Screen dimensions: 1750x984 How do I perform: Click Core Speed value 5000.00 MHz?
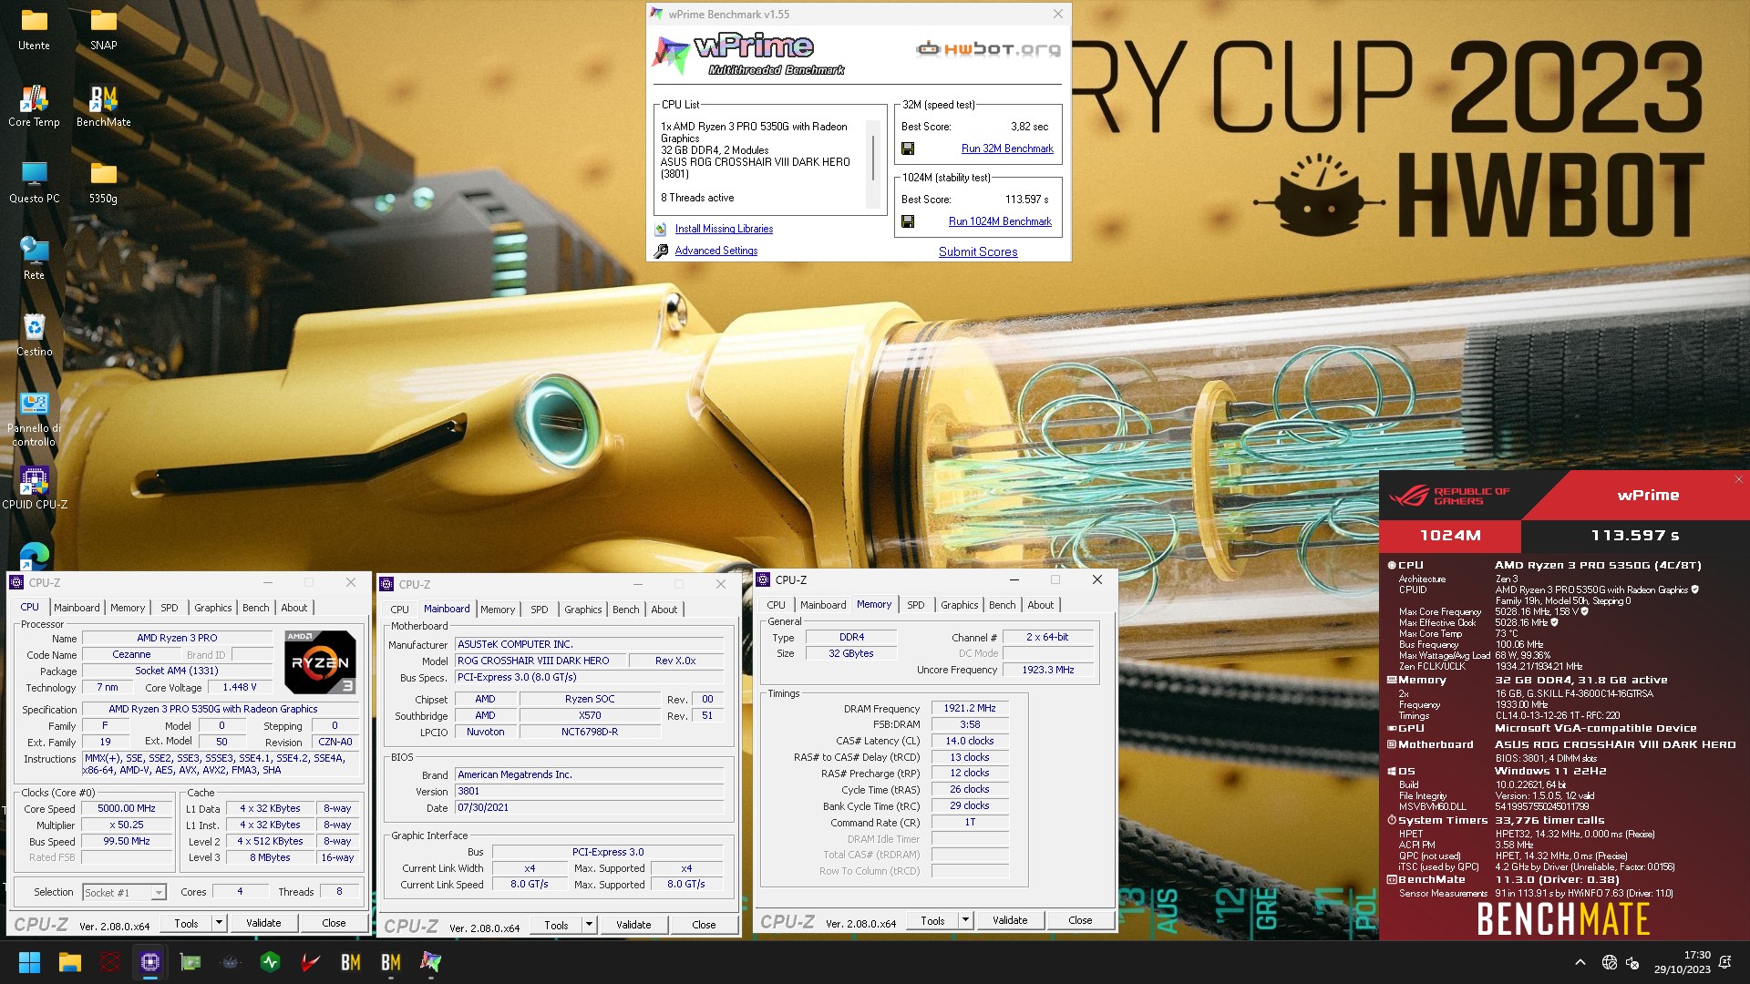click(127, 809)
